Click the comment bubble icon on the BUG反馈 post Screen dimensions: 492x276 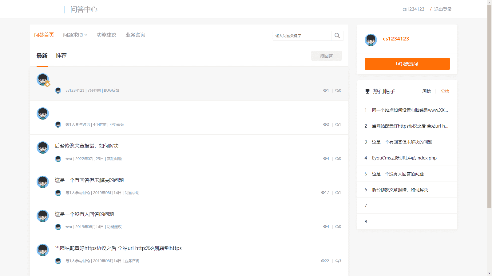tap(337, 90)
